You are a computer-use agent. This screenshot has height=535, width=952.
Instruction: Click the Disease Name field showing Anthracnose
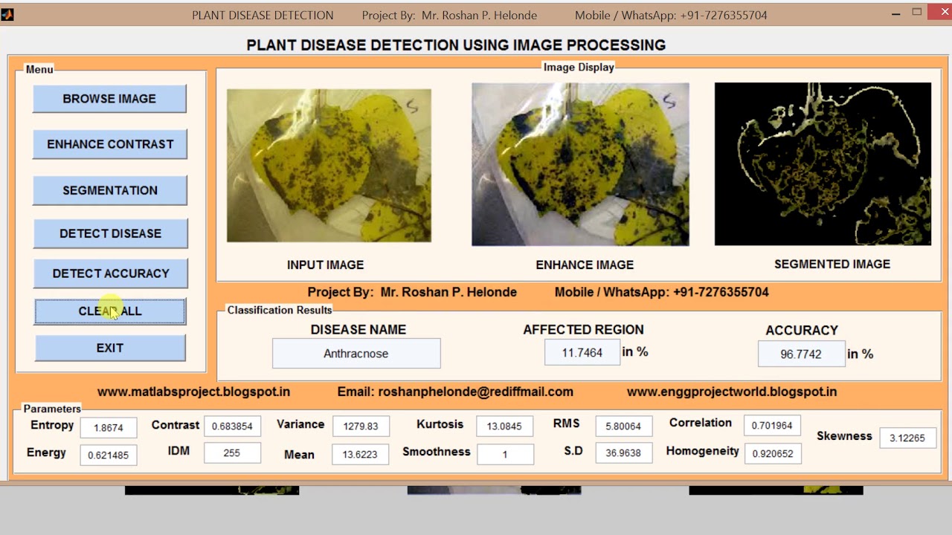(x=356, y=354)
